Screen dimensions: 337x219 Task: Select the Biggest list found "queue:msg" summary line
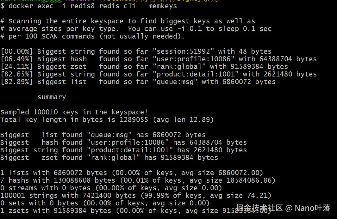(103, 135)
